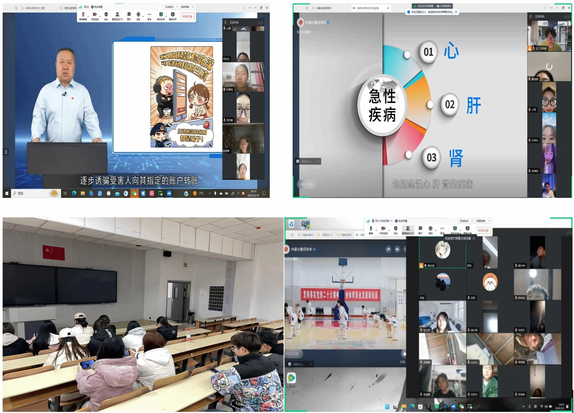Open manage members (71) in top-left toolbar
This screenshot has width=574, height=413.
tap(117, 15)
